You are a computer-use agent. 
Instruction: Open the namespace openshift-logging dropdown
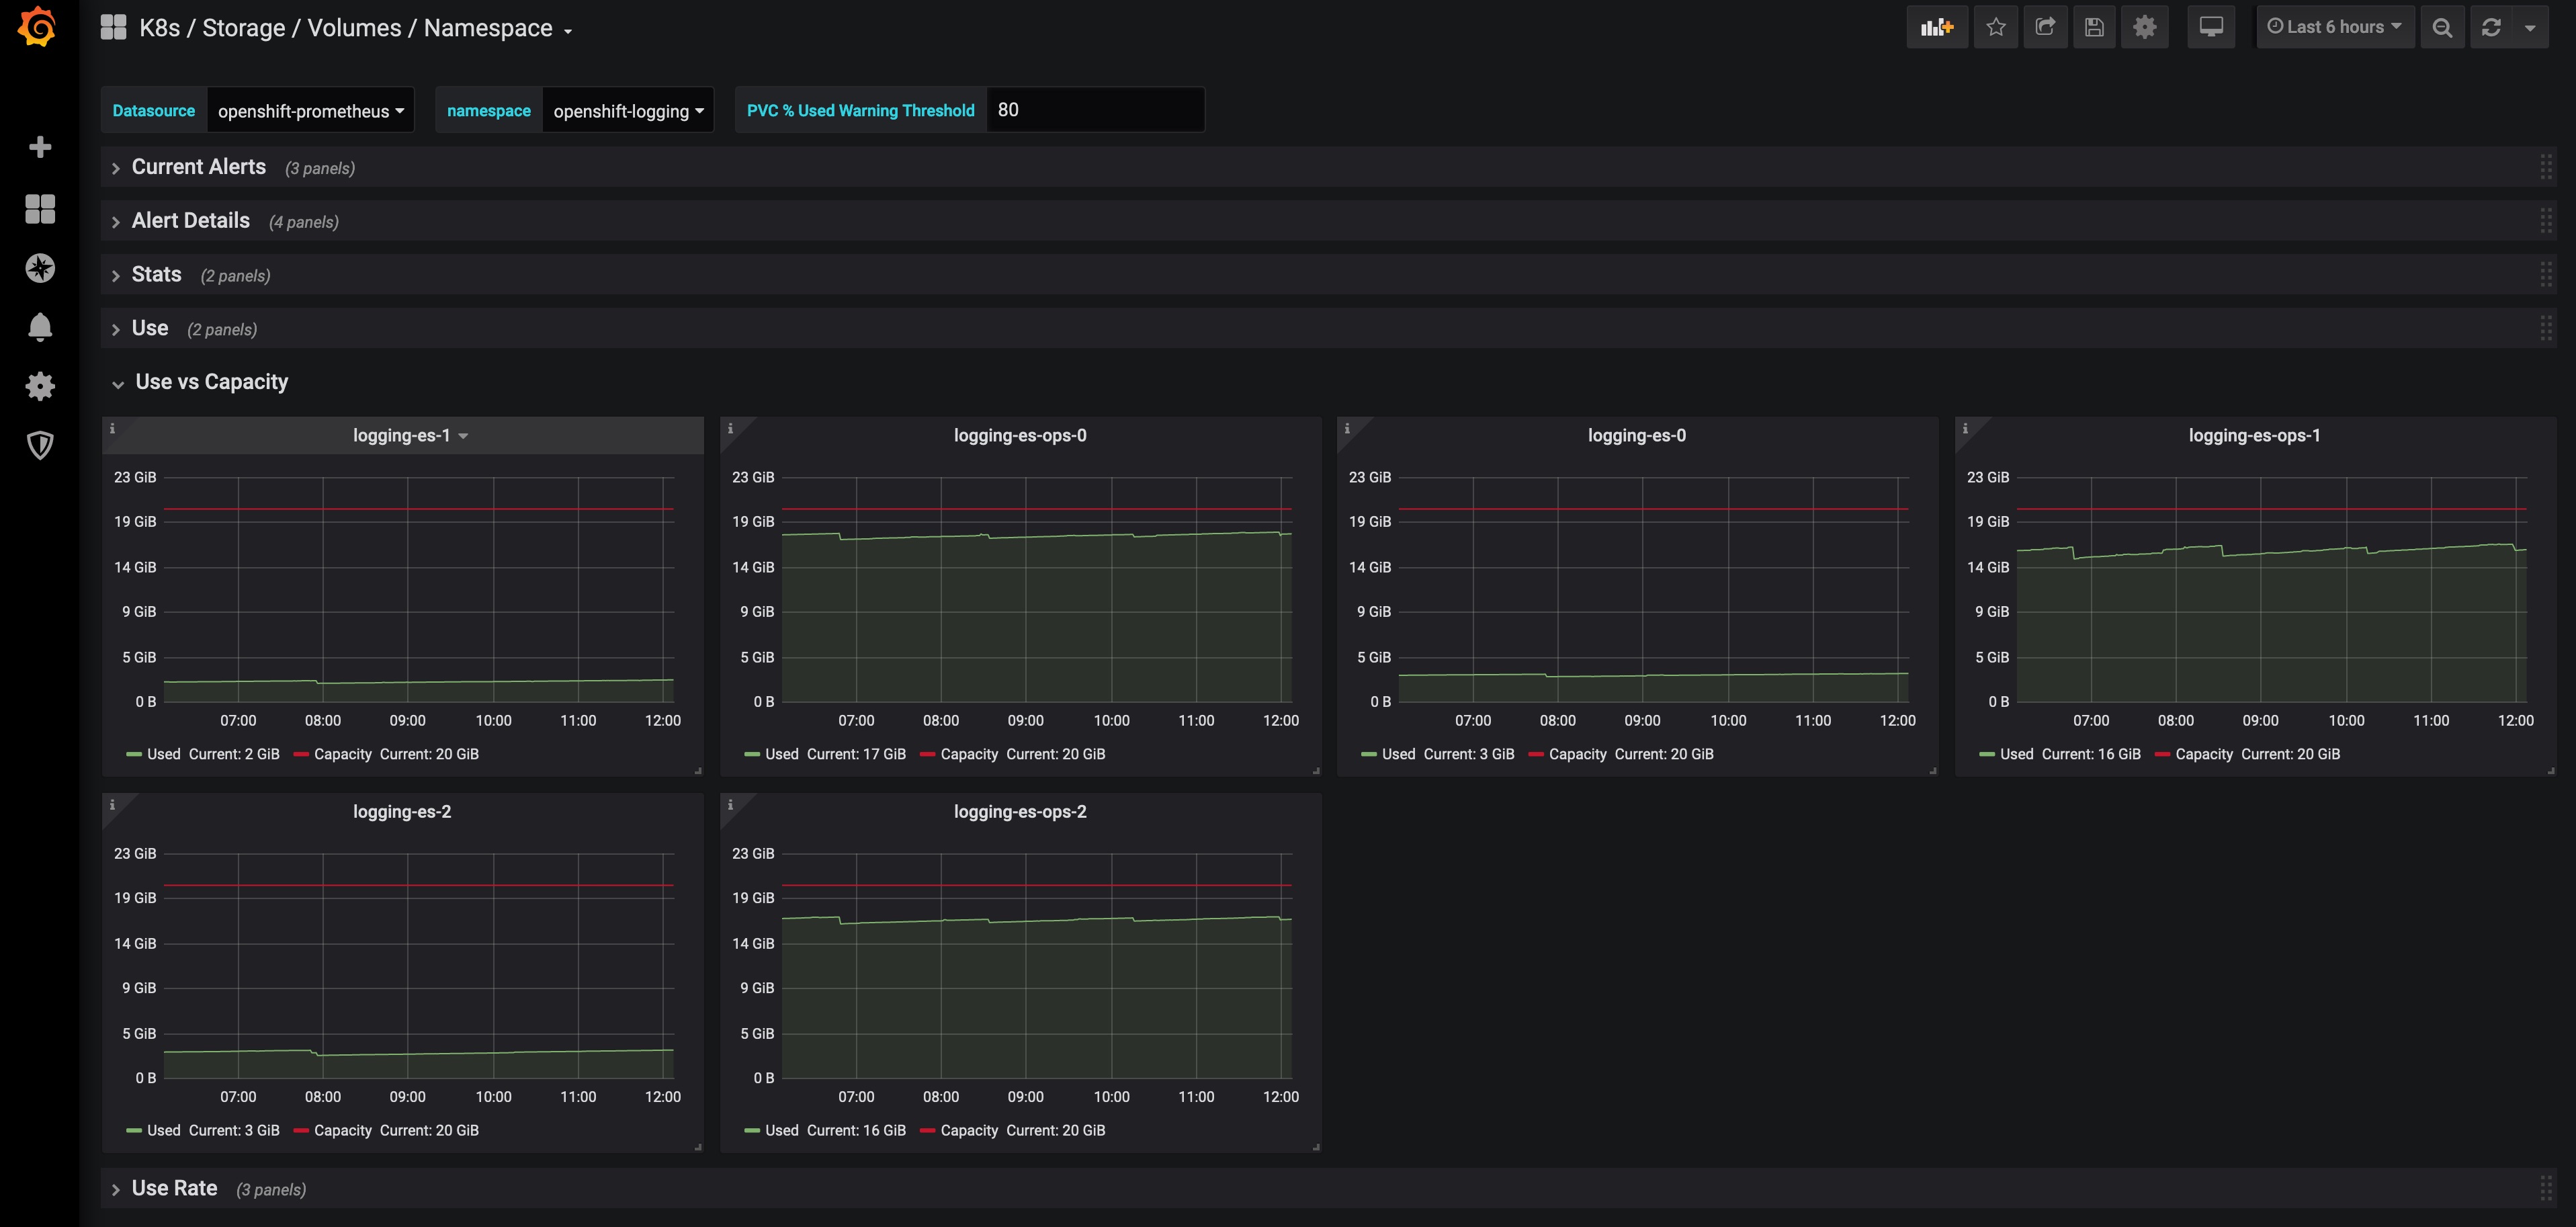pyautogui.click(x=627, y=111)
